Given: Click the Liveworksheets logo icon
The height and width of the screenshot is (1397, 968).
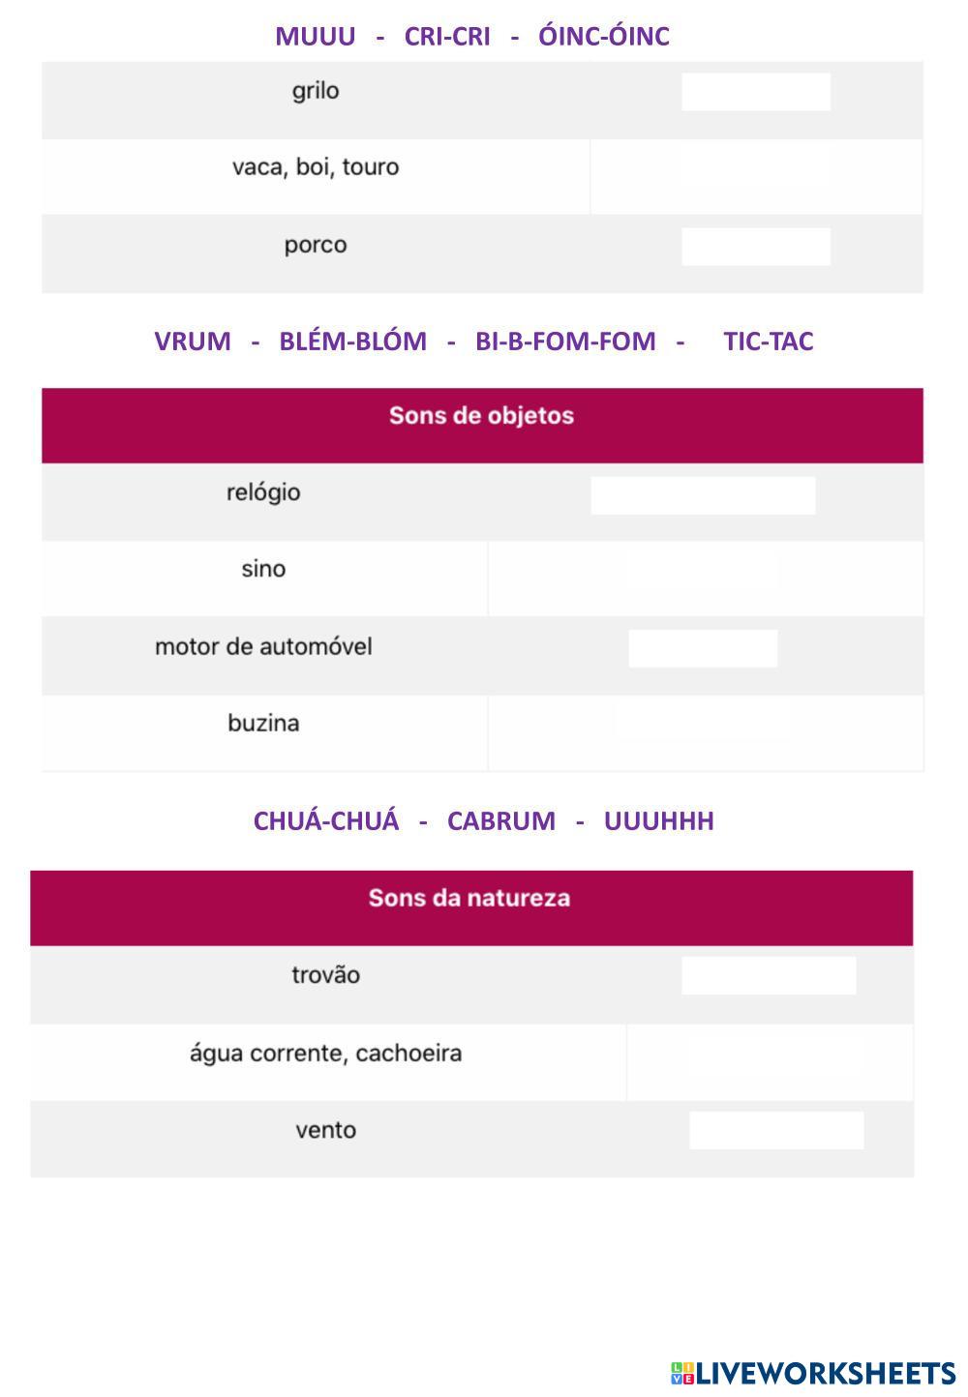Looking at the screenshot, I should click(x=682, y=1373).
